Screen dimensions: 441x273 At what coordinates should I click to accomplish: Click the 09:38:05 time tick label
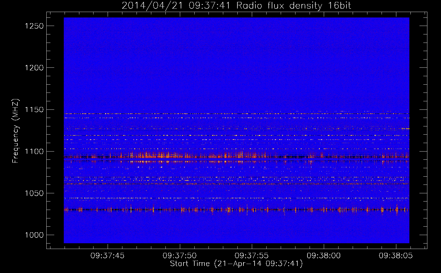click(x=396, y=256)
